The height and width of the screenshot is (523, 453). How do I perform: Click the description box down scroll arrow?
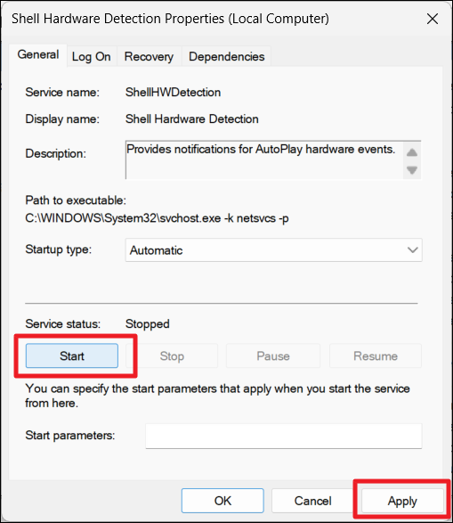(412, 170)
